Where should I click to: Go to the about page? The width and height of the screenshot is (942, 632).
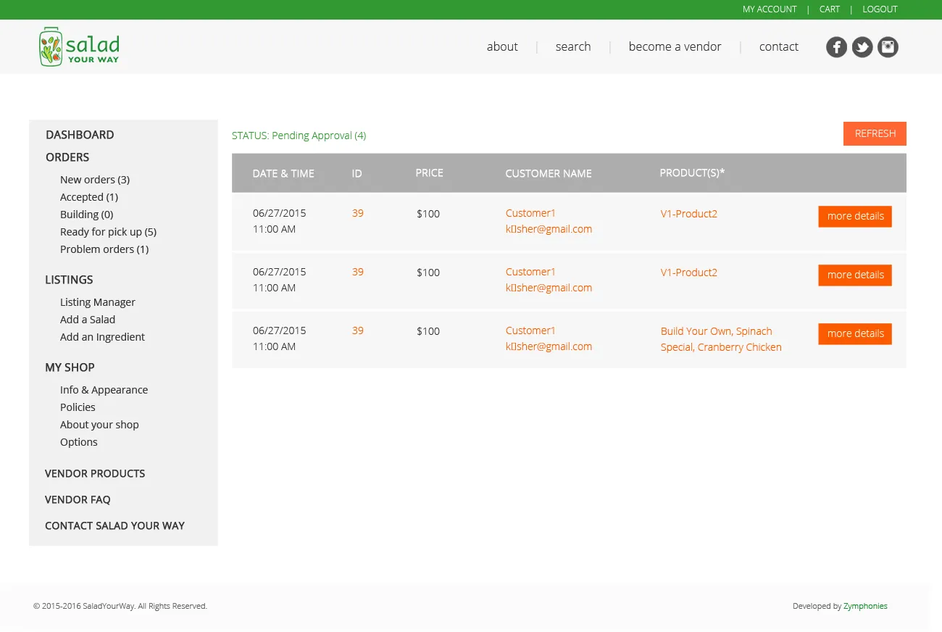click(502, 46)
